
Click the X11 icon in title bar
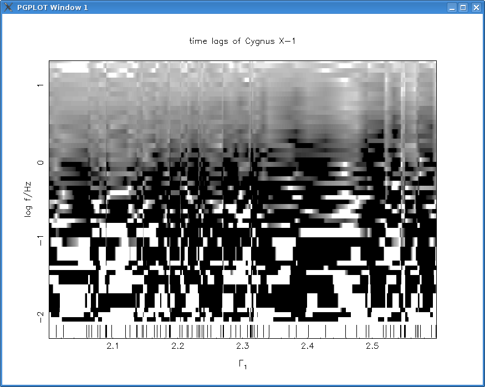click(8, 7)
